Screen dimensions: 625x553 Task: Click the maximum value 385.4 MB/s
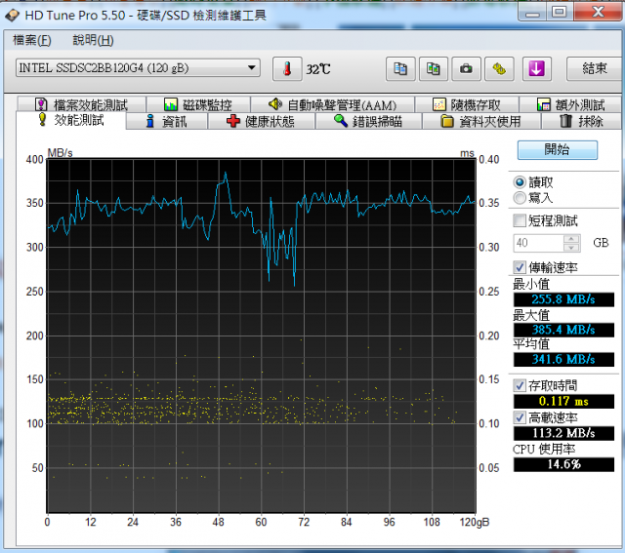[x=563, y=330]
